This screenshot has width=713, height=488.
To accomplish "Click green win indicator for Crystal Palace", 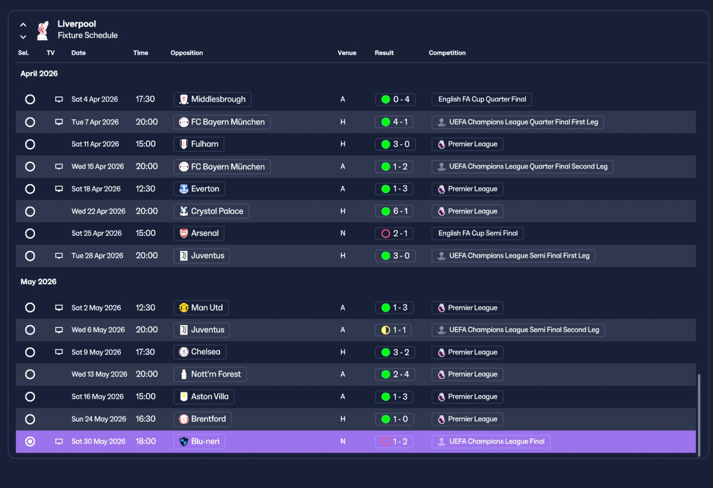I will point(385,211).
